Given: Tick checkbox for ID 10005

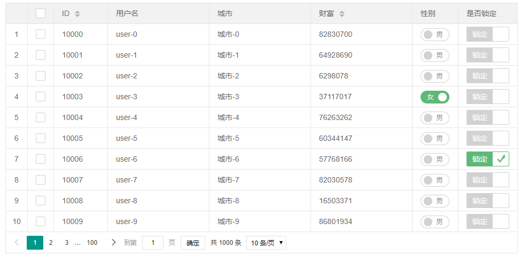Looking at the screenshot, I should coord(41,138).
